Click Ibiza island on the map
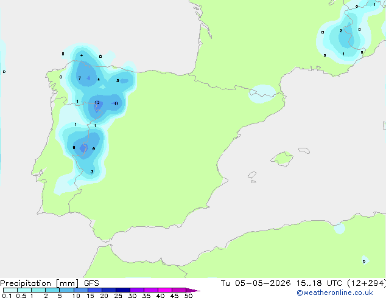This screenshot has width=386, height=298. click(252, 175)
